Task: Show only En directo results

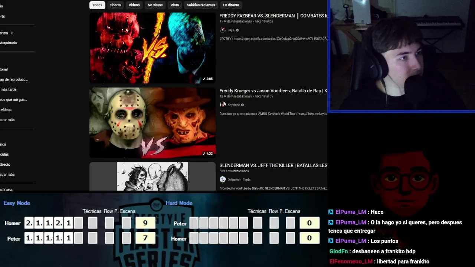Action: pos(231,5)
